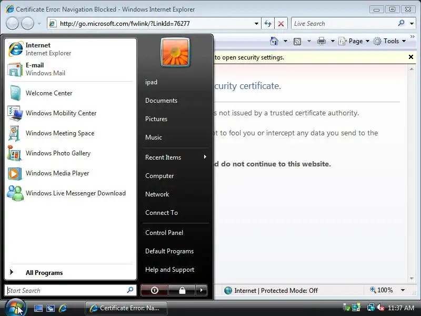The height and width of the screenshot is (316, 421).
Task: Click the Live Search box
Action: pyautogui.click(x=344, y=23)
